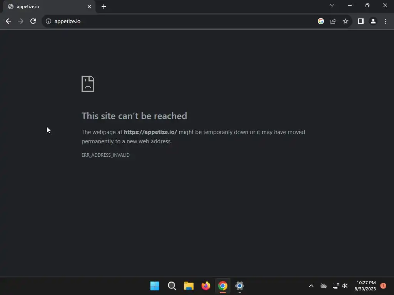Click the https://appetize.io/ bold URL text
Image resolution: width=394 pixels, height=295 pixels.
[150, 132]
